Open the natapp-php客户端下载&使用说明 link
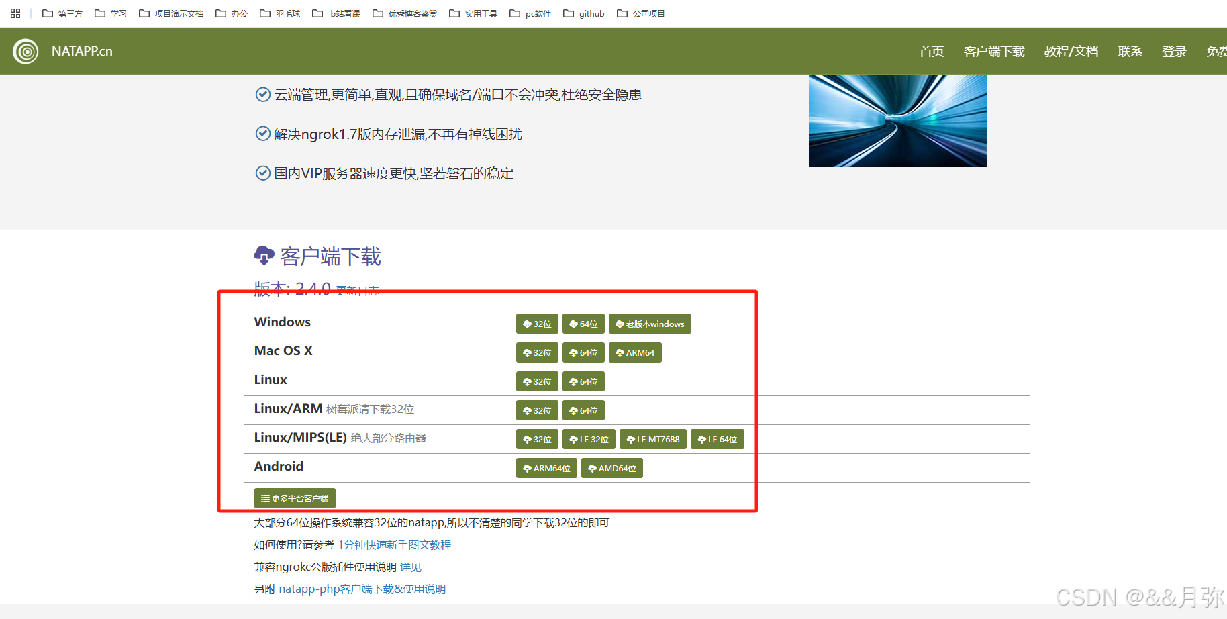This screenshot has width=1227, height=619. [x=362, y=589]
